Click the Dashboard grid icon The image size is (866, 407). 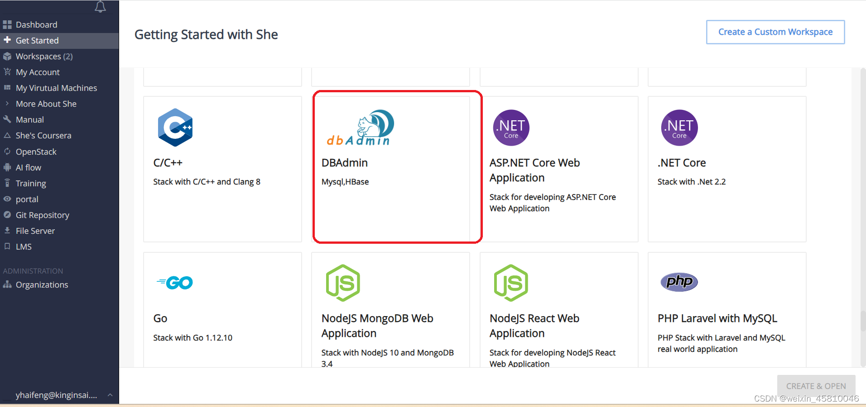7,25
